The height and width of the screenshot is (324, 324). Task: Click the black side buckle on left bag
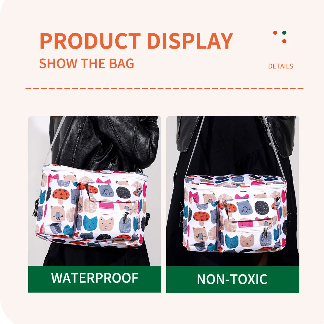[x=35, y=209]
